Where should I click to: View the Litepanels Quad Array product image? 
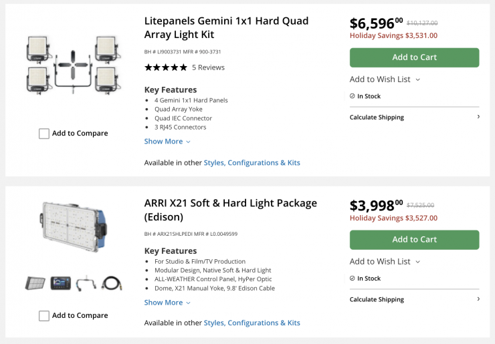73,63
